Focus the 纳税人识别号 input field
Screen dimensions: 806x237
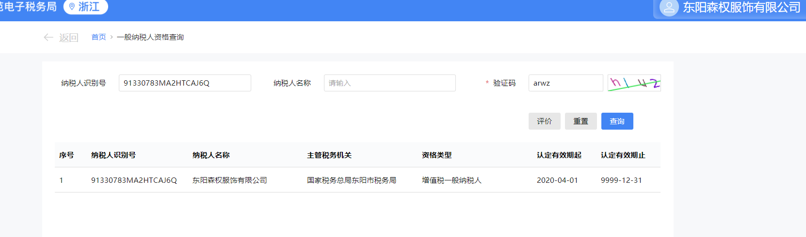184,83
